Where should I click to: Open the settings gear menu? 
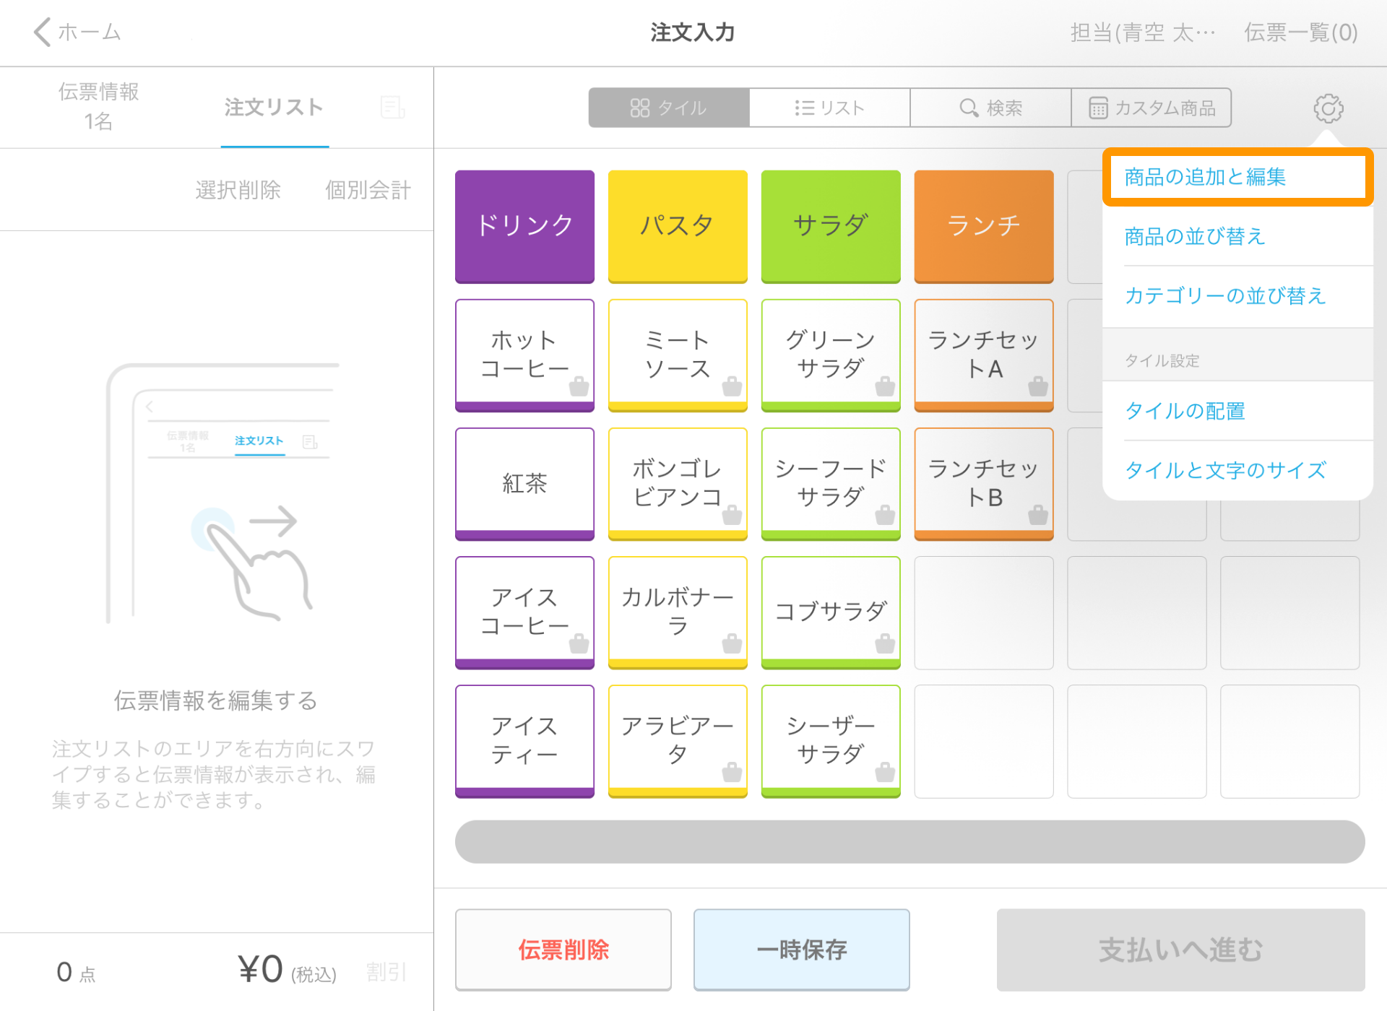point(1329,108)
